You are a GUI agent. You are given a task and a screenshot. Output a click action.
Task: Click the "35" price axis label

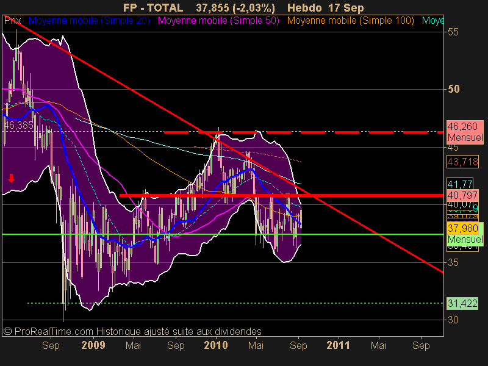[453, 262]
